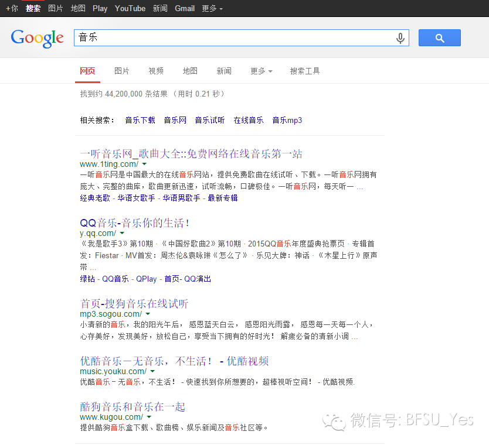Open the 优酷音乐 result title
This screenshot has height=445, width=489.
tap(174, 361)
